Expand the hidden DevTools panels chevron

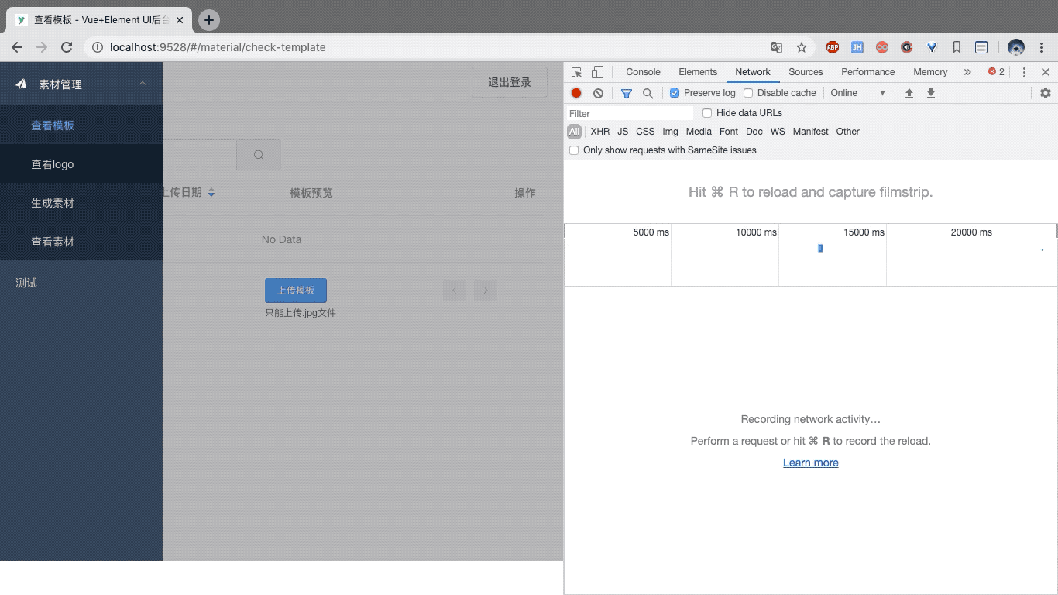[x=967, y=71]
